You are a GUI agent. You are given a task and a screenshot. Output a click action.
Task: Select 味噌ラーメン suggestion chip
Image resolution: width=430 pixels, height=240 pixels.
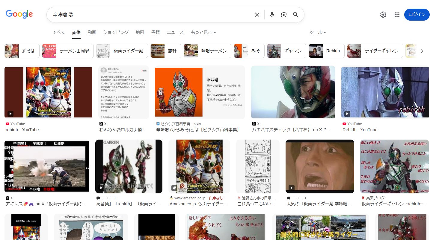pyautogui.click(x=207, y=51)
